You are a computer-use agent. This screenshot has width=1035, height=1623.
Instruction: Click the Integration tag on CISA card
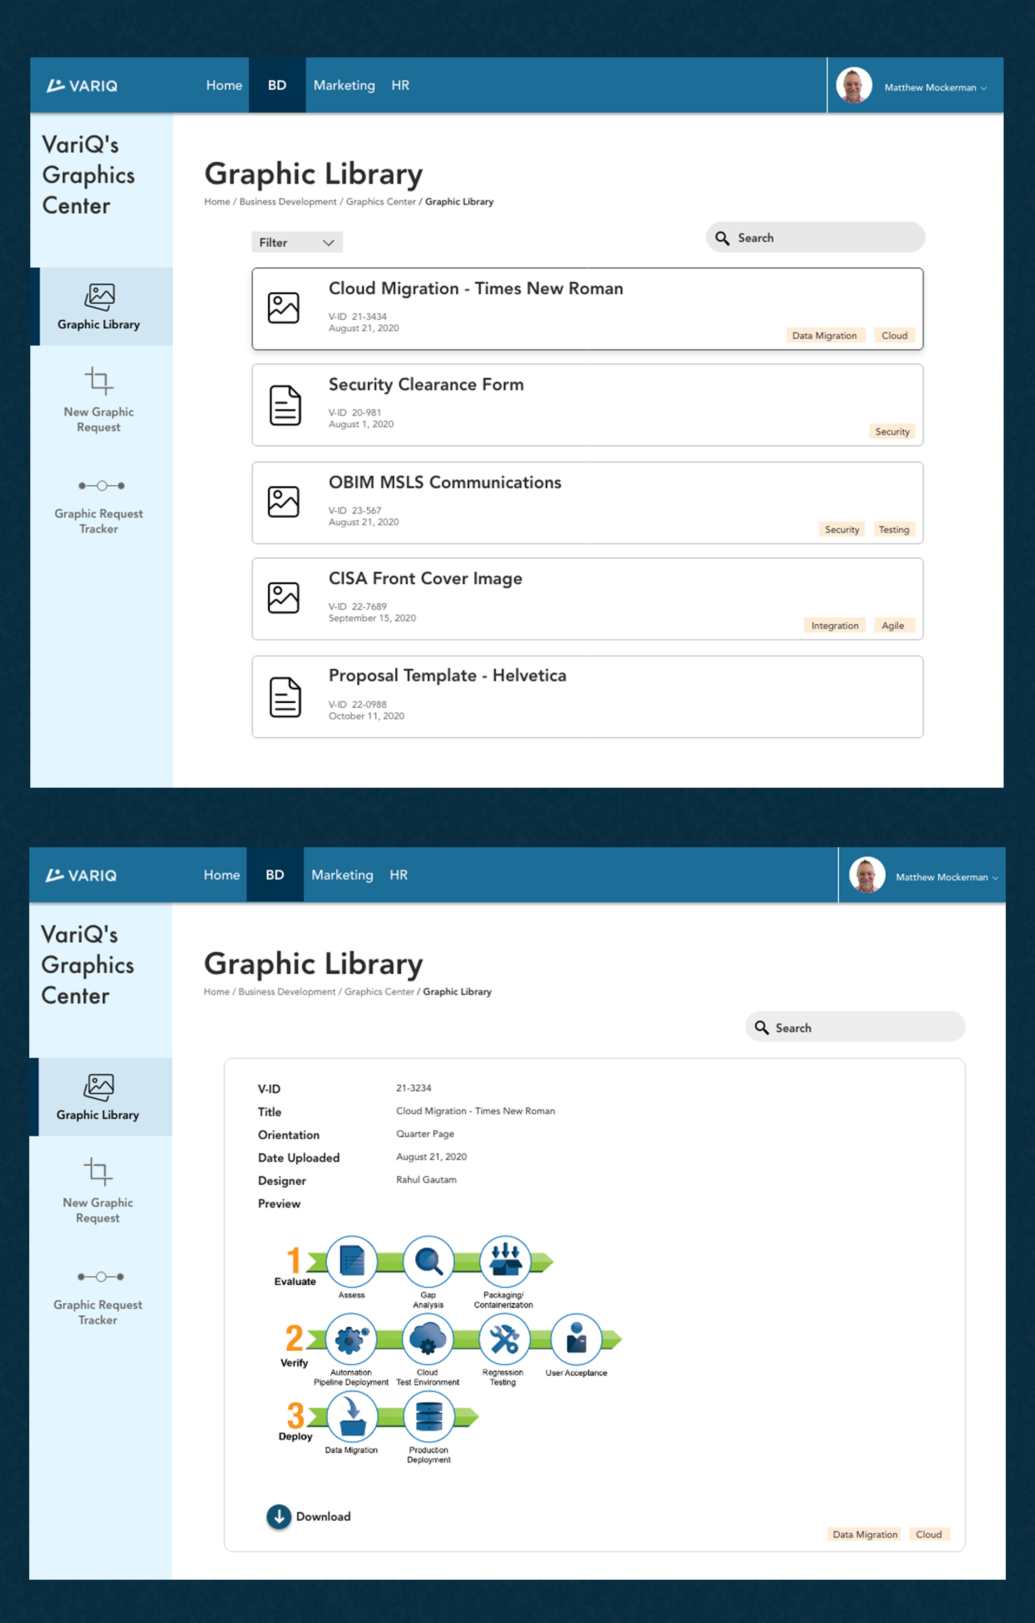point(834,625)
